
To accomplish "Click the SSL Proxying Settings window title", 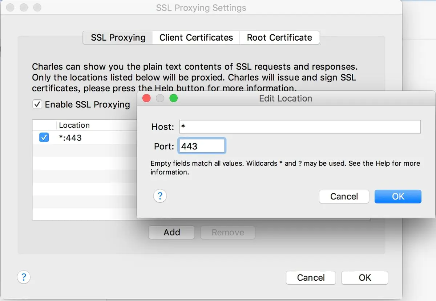I will pyautogui.click(x=201, y=8).
